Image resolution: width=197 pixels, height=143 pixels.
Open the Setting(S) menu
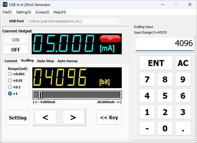coord(24,12)
